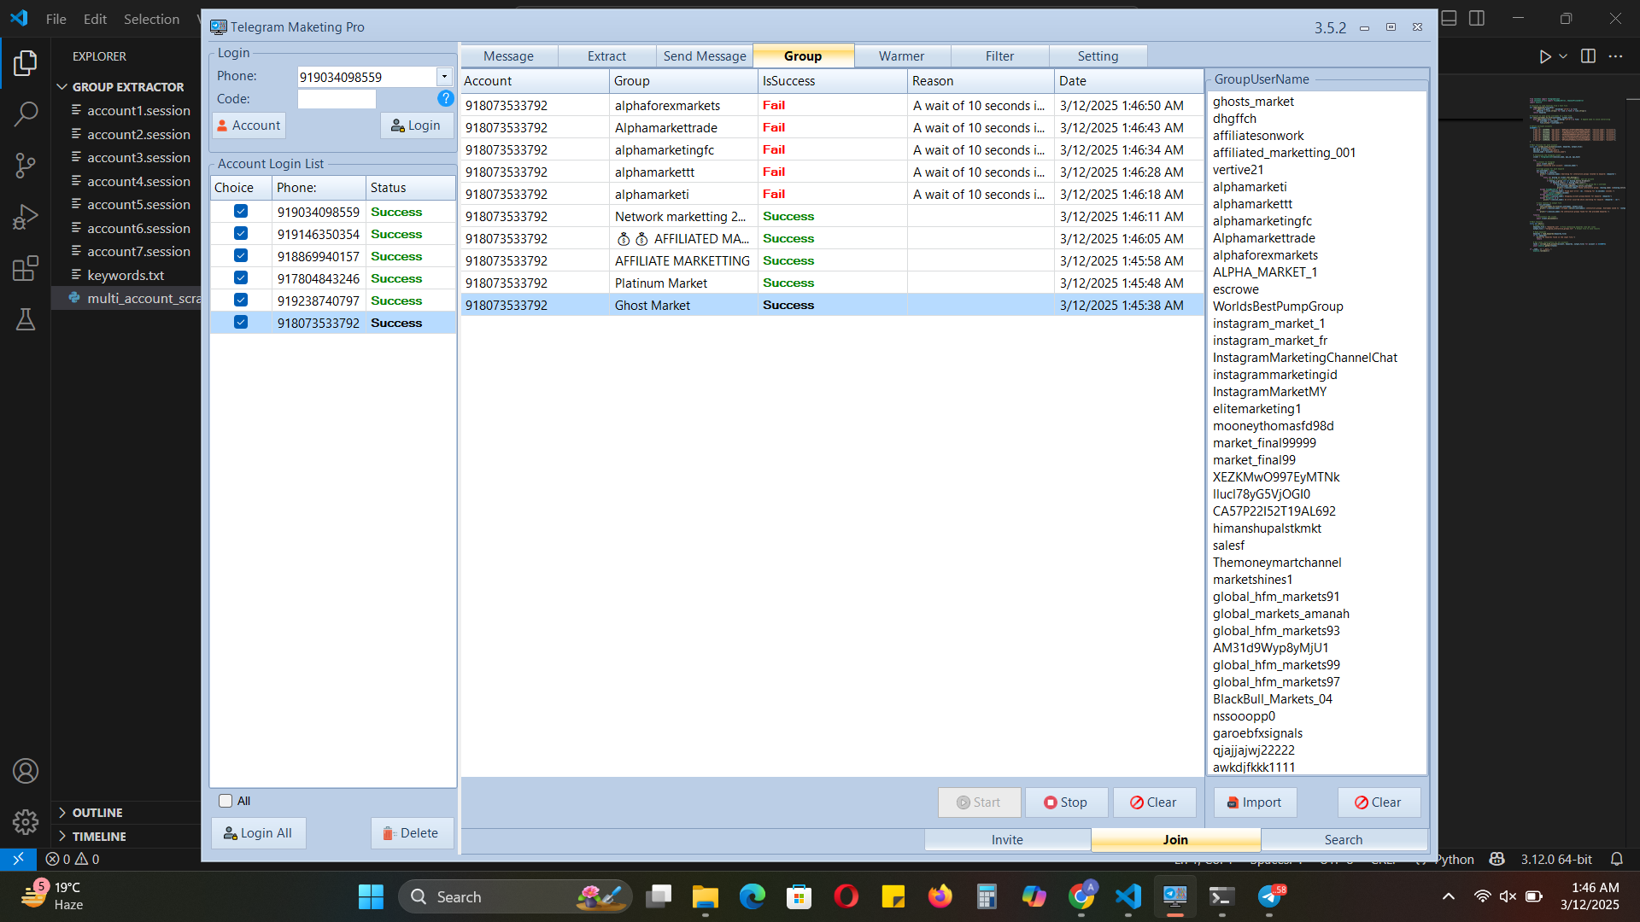This screenshot has width=1640, height=922.
Task: Uncheck the checkbox for account 917804843246
Action: pyautogui.click(x=241, y=278)
